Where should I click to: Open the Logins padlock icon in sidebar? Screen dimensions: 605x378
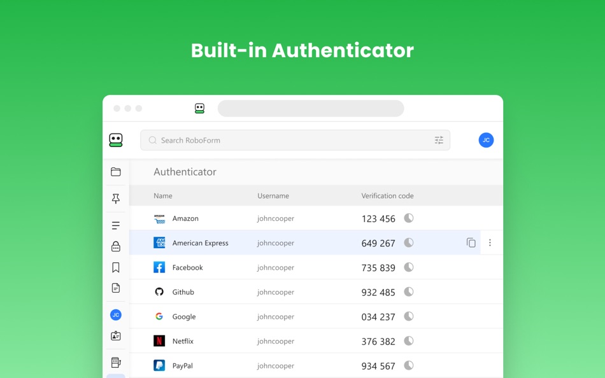point(116,246)
